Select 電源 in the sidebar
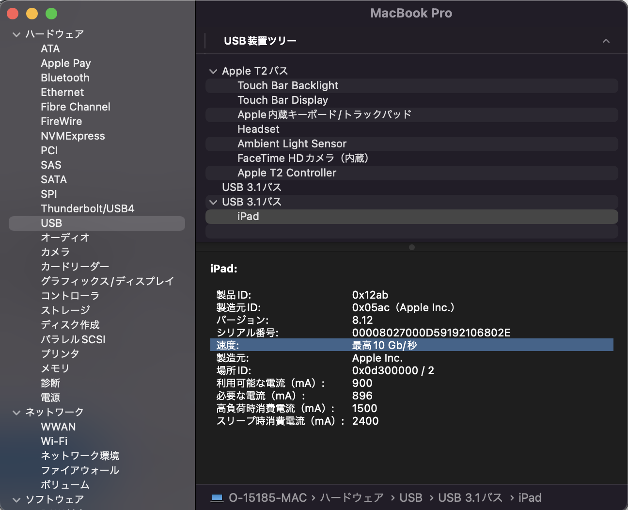628x510 pixels. pos(50,398)
